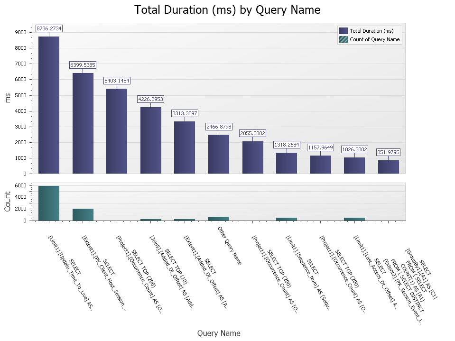Select the tall teal count bar near 6000
The width and height of the screenshot is (455, 341).
tap(48, 203)
